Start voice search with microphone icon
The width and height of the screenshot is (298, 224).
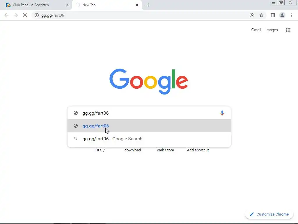click(222, 113)
